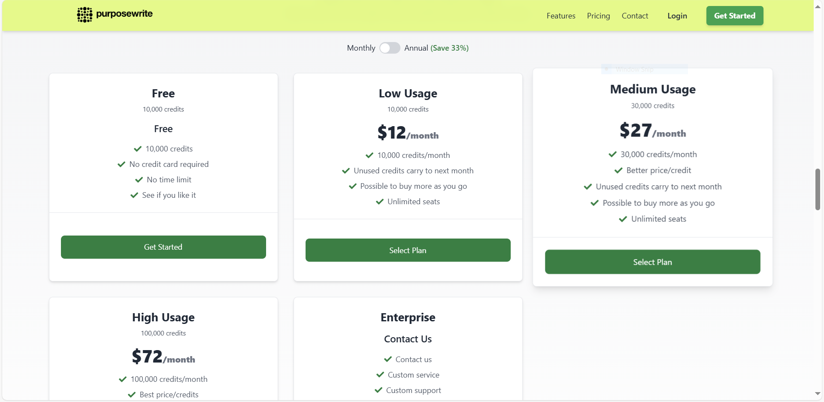This screenshot has height=402, width=824.
Task: Click checkmark beside 100,000 credits/month
Action: tap(123, 379)
